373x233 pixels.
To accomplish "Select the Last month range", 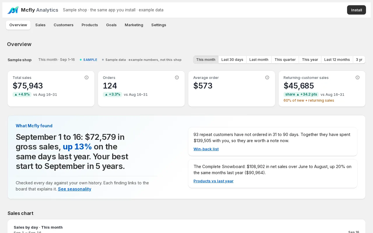I will click(259, 60).
